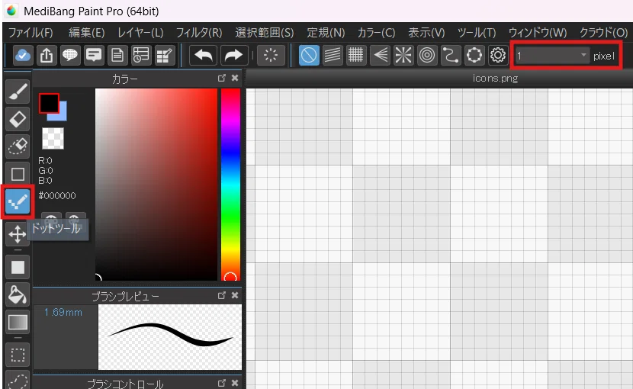This screenshot has width=633, height=389.
Task: Enable crisscross grid snap
Action: pos(356,56)
